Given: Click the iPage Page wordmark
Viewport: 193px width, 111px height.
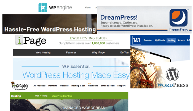Looking at the screenshot, I should [x=35, y=41].
